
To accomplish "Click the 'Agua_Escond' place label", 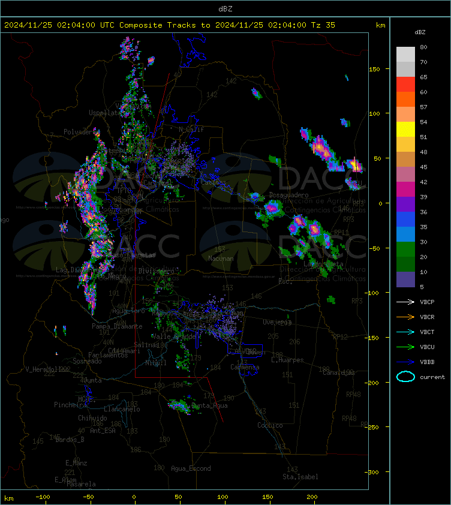I will click(191, 468).
